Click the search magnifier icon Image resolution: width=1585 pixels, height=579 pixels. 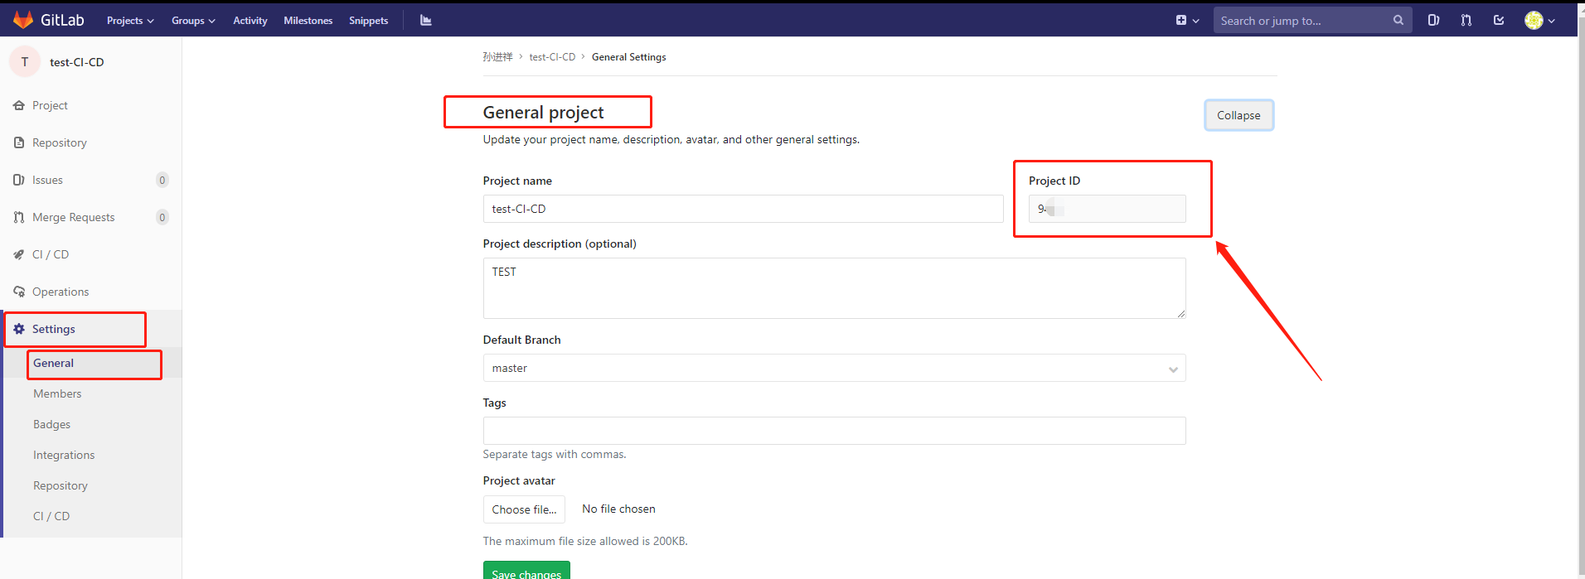tap(1398, 20)
